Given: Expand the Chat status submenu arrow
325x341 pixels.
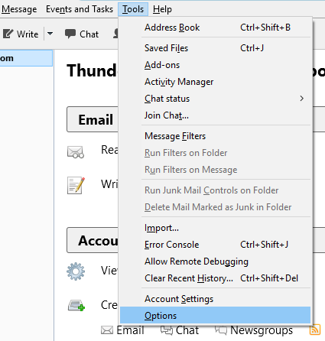Looking at the screenshot, I should click(302, 99).
